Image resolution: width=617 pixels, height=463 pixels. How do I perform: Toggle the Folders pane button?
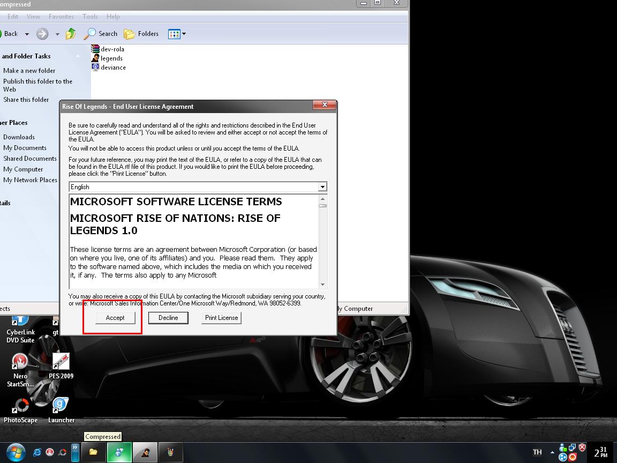click(x=141, y=34)
